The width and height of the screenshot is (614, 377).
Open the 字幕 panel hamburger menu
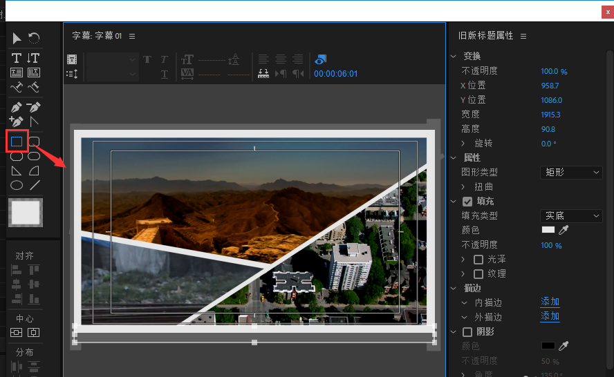[x=132, y=36]
